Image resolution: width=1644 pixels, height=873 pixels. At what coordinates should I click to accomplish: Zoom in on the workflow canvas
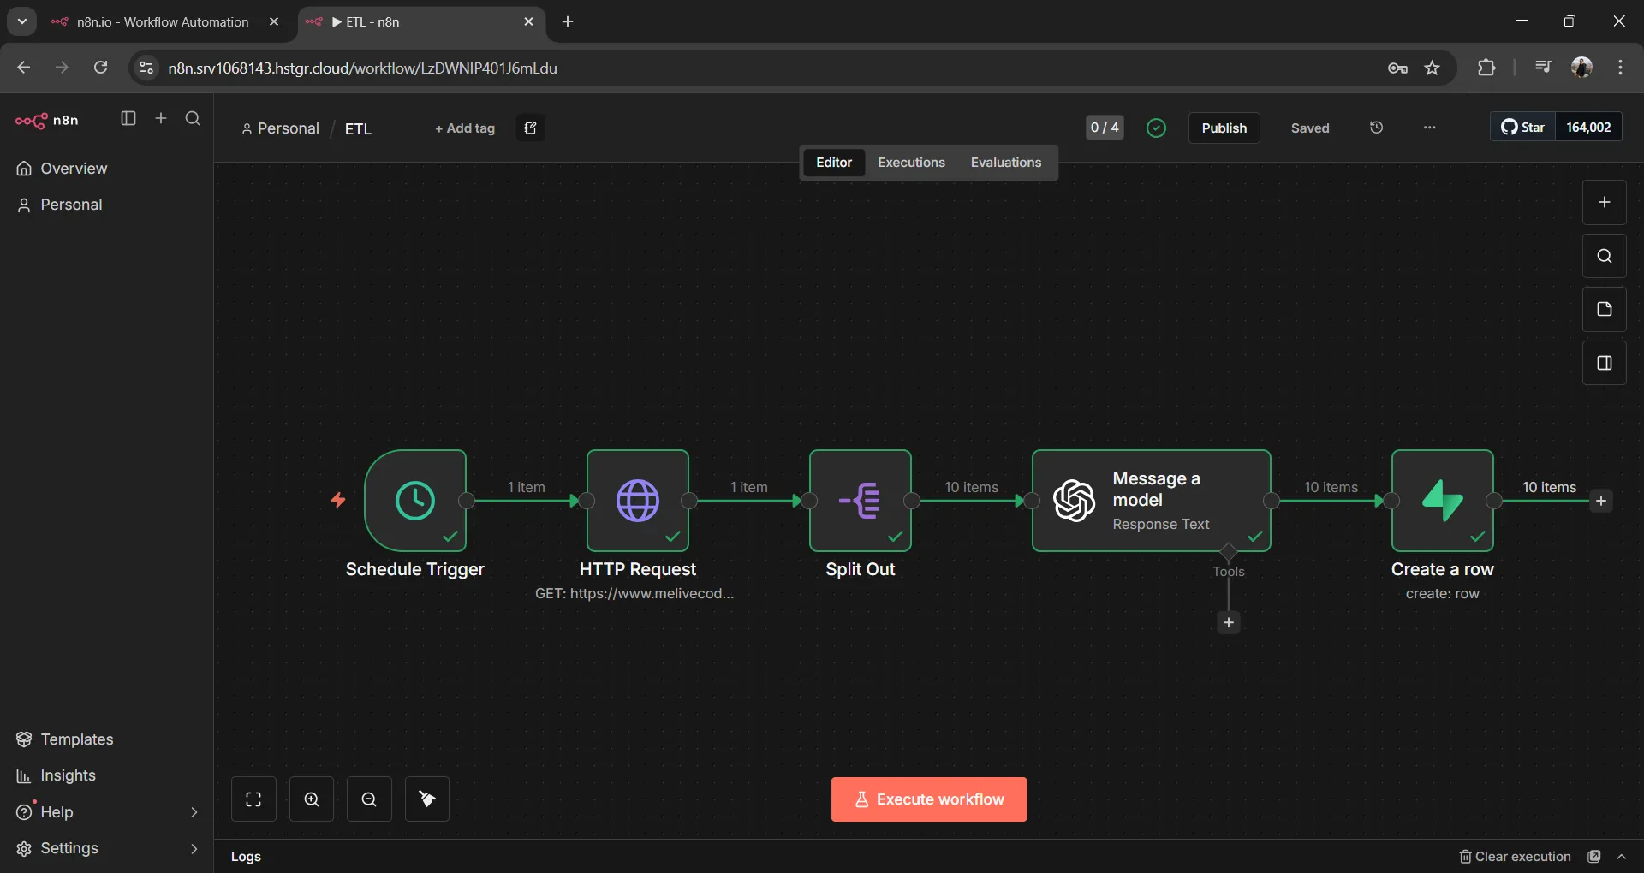coord(312,799)
